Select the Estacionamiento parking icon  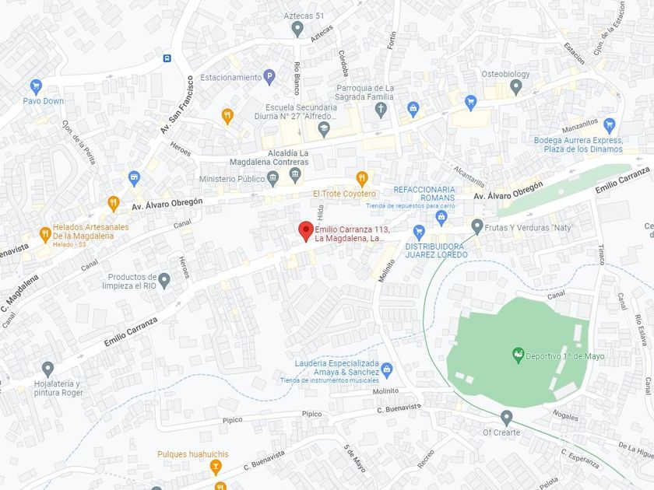270,77
